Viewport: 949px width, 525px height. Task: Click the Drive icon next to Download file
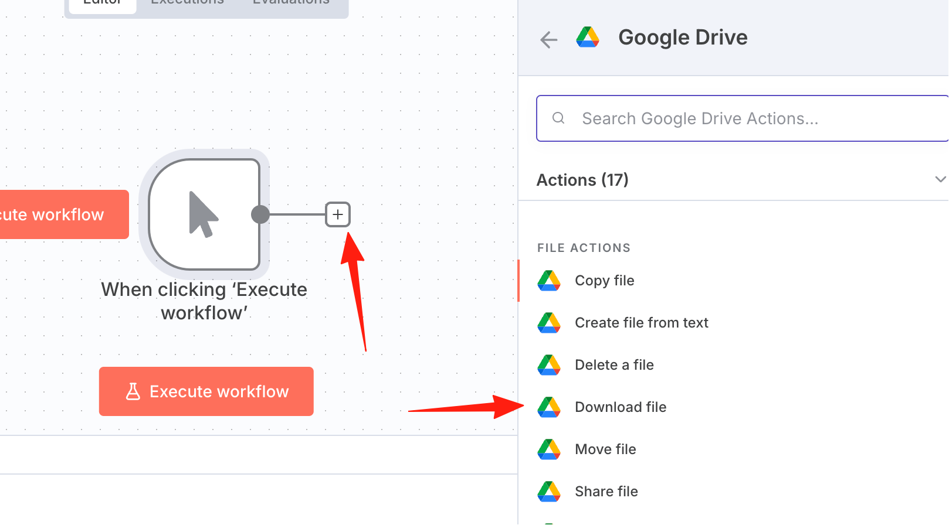[549, 407]
